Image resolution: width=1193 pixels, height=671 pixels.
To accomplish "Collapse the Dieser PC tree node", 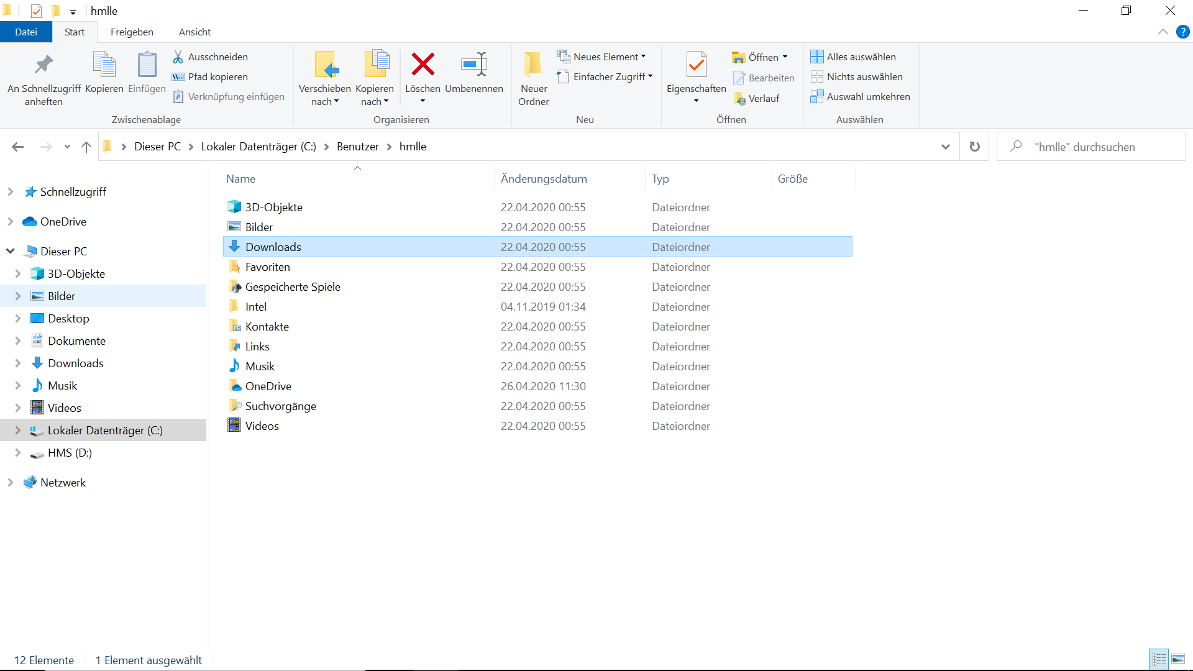I will (11, 251).
